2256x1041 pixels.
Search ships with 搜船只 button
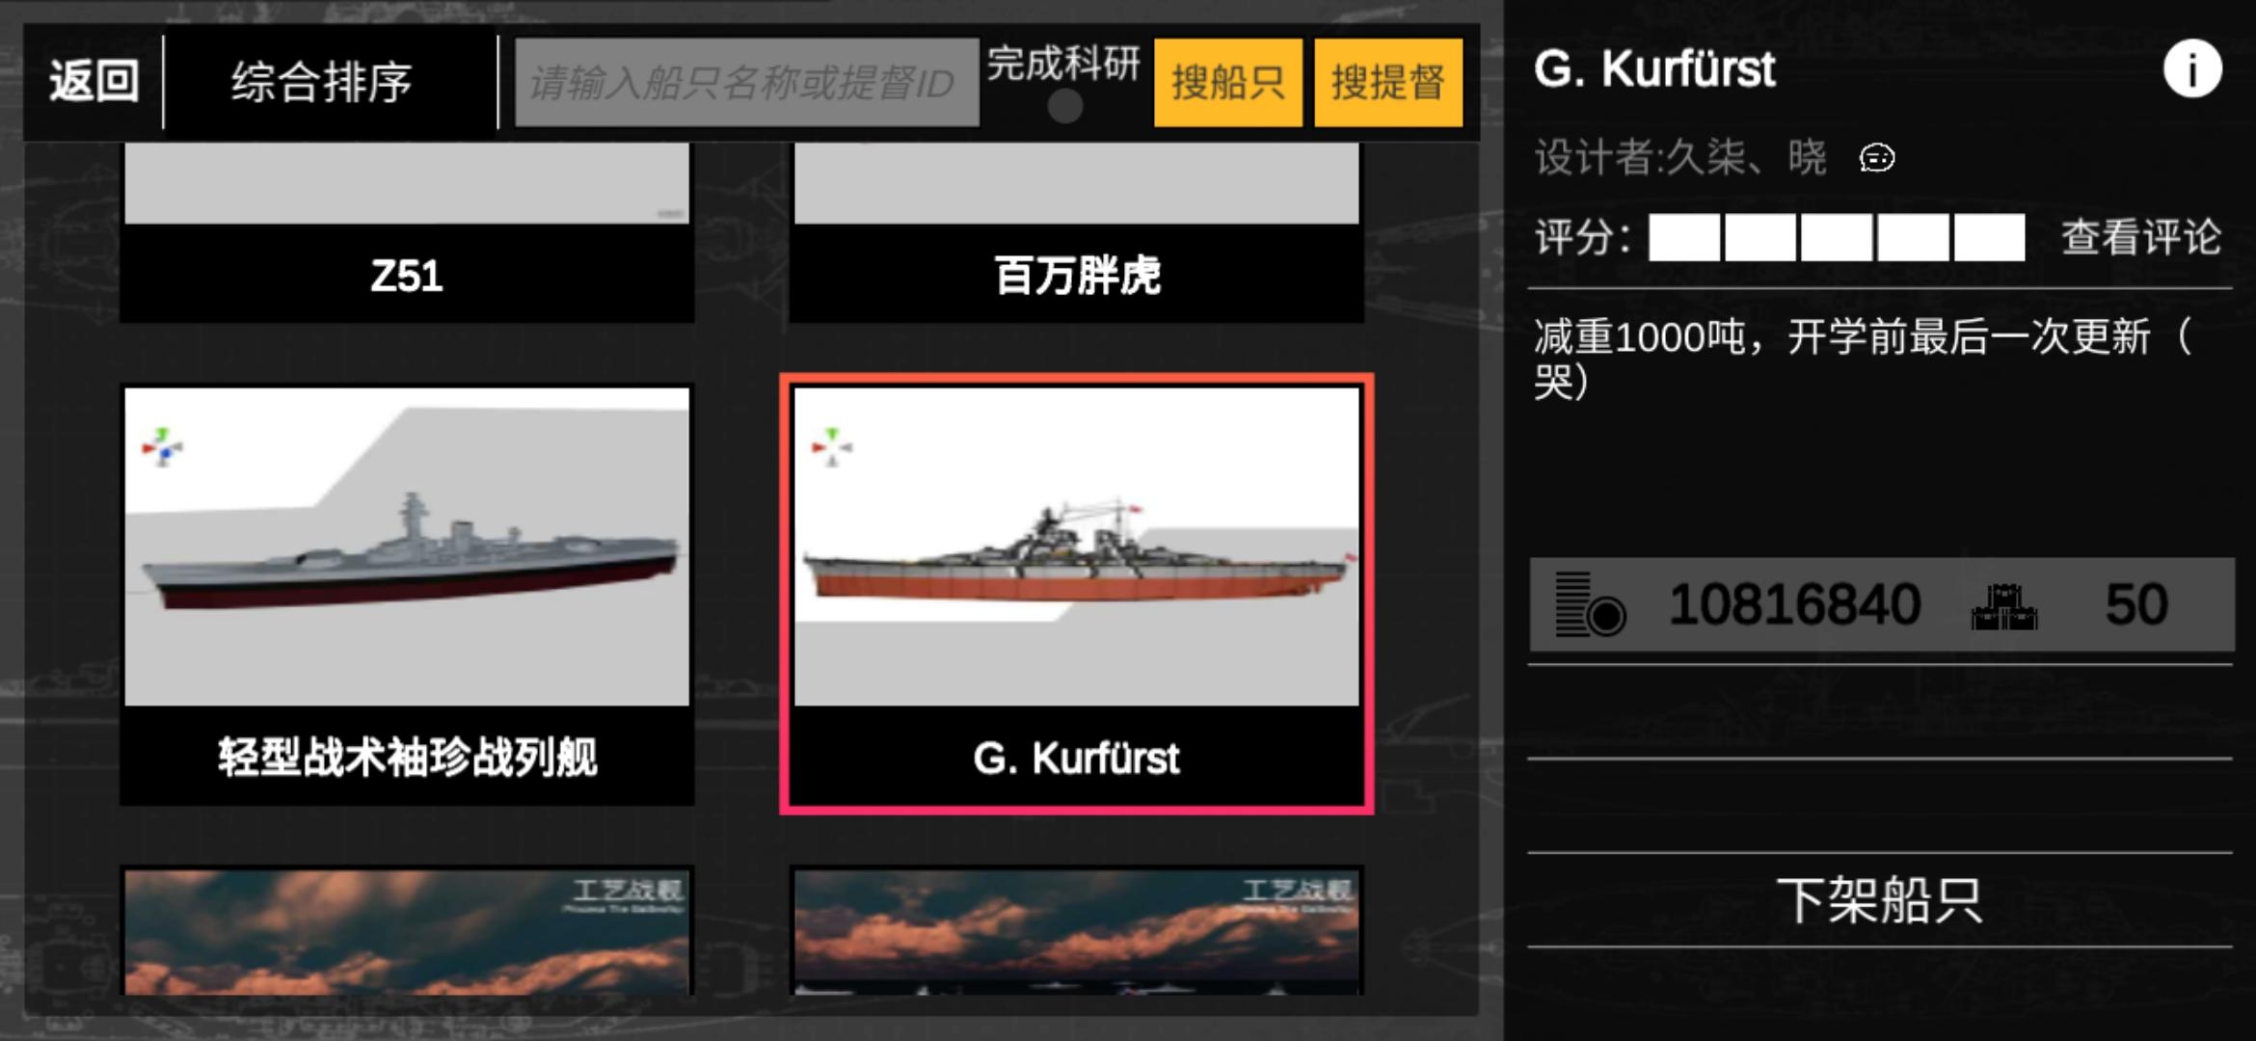[1227, 83]
